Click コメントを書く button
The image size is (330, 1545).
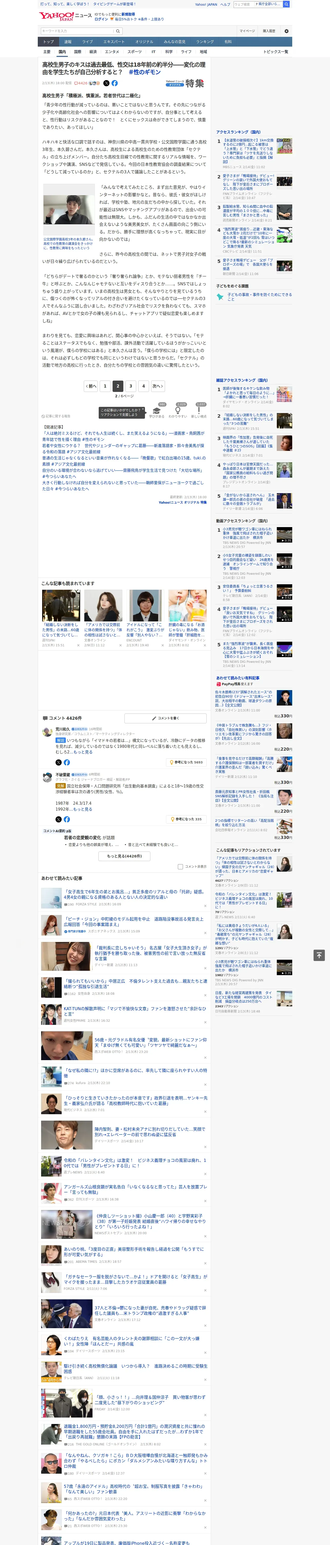pyautogui.click(x=166, y=718)
